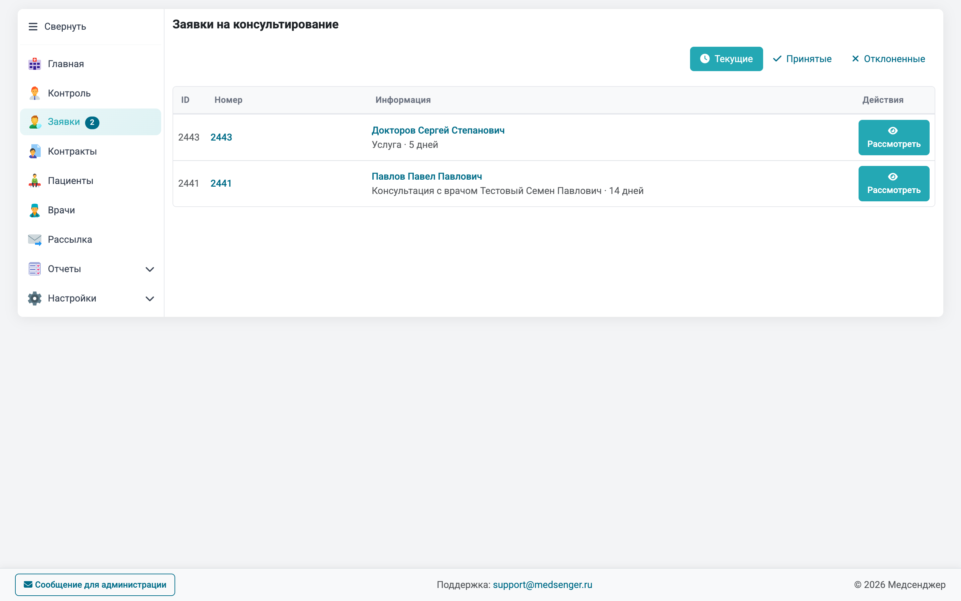Click the Пациенты patient icon

(35, 181)
